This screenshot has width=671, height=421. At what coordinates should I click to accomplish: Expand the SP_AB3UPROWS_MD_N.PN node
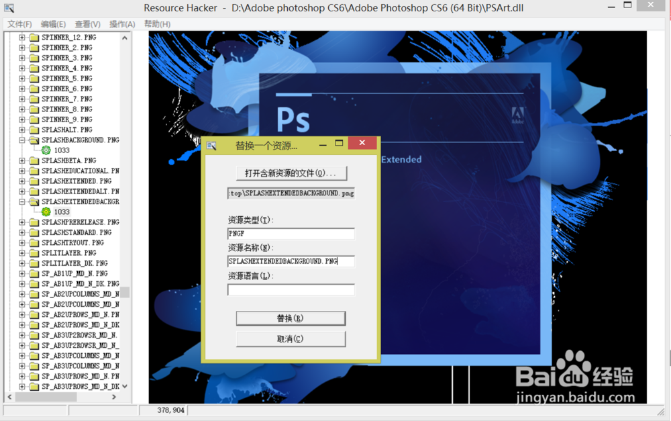pyautogui.click(x=22, y=377)
